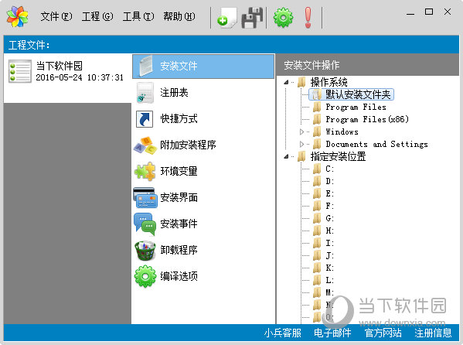Viewport: 463px width, 345px height.
Task: Collapse the 指定安装位置 tree node
Action: (x=286, y=156)
